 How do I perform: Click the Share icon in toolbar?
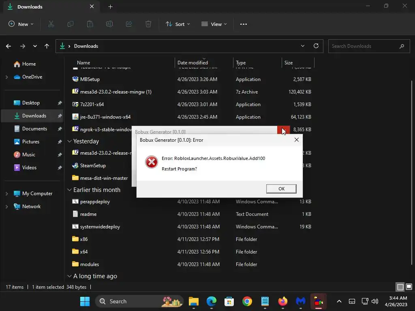pyautogui.click(x=129, y=24)
